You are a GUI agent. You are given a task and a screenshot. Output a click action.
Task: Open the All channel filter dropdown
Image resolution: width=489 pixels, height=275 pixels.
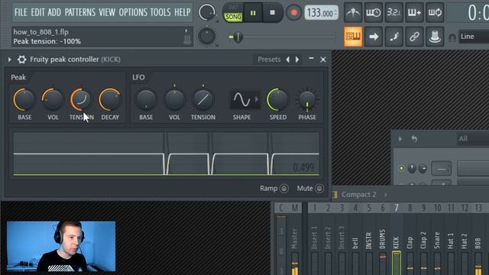(472, 139)
